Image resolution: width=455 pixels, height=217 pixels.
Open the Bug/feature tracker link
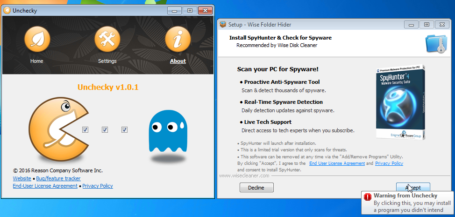point(58,178)
